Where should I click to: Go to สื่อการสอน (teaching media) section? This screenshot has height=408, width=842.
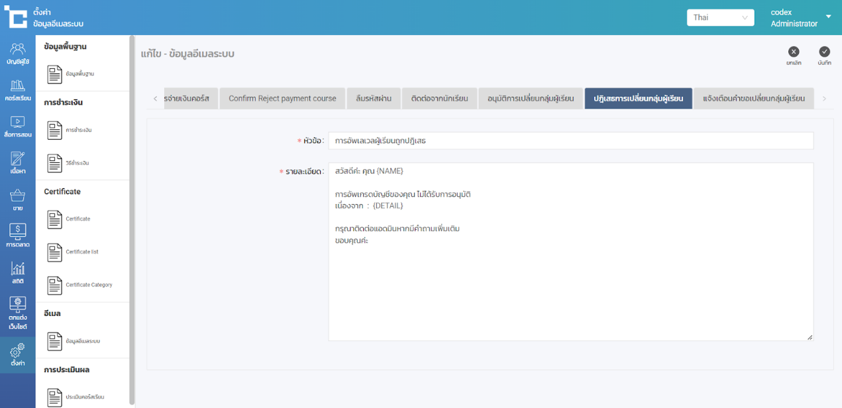coord(18,127)
